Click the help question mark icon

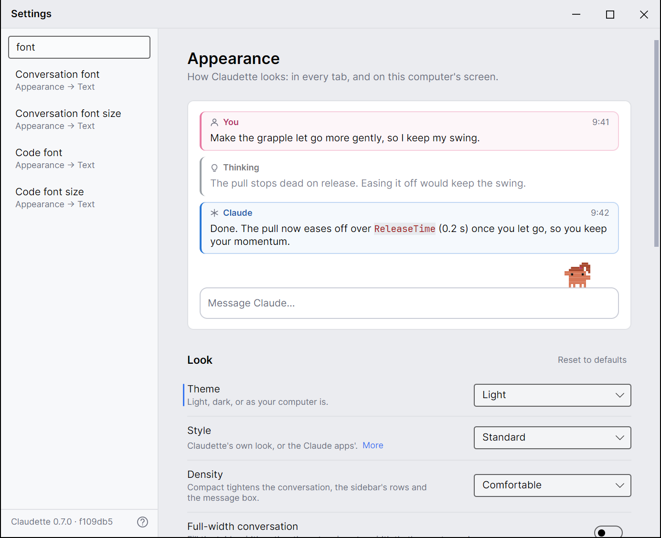pos(142,522)
